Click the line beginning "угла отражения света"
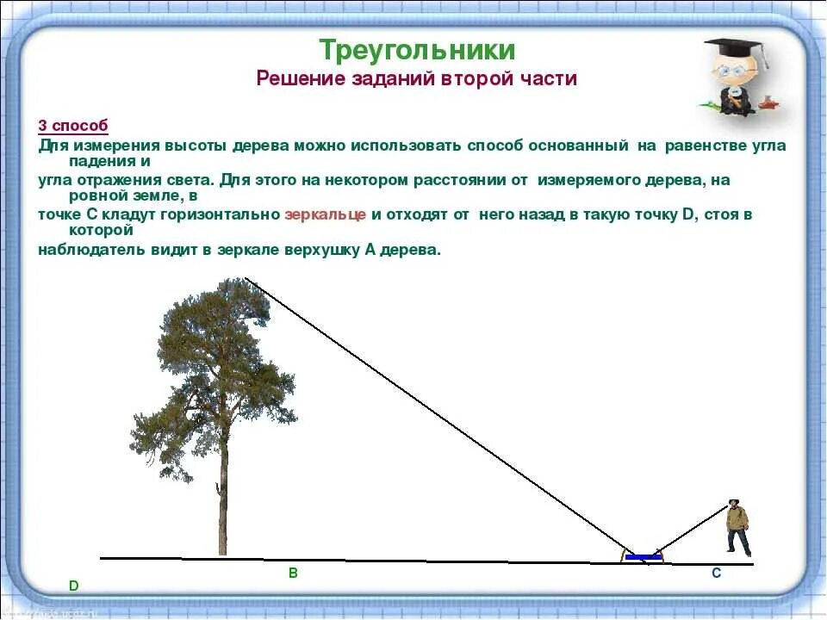 [x=384, y=180]
